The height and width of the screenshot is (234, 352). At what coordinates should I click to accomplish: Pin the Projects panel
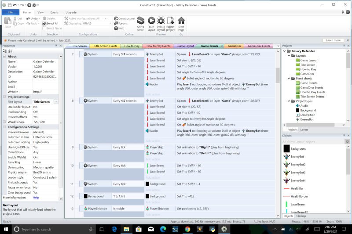click(x=344, y=46)
